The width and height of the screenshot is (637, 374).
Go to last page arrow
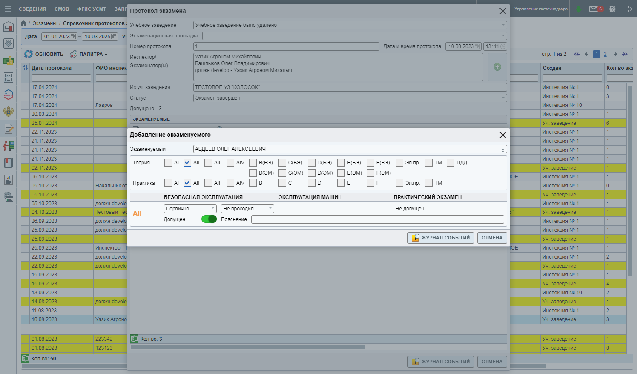point(625,54)
